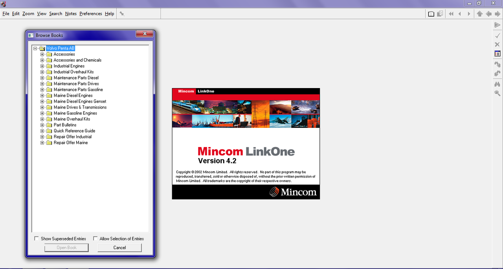Select Marine Diesel Engines Genset entry
The width and height of the screenshot is (503, 269).
[x=80, y=101]
